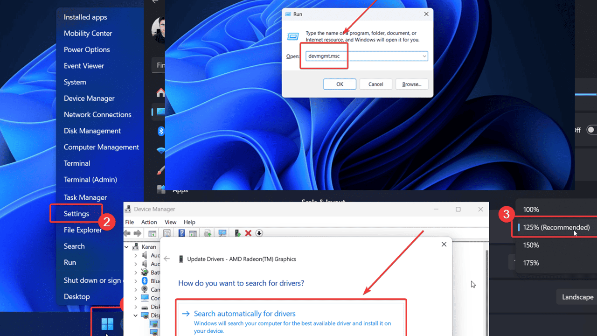597x336 pixels.
Task: Select the paintbrush Personalization icon in Settings sidebar
Action: click(x=161, y=170)
